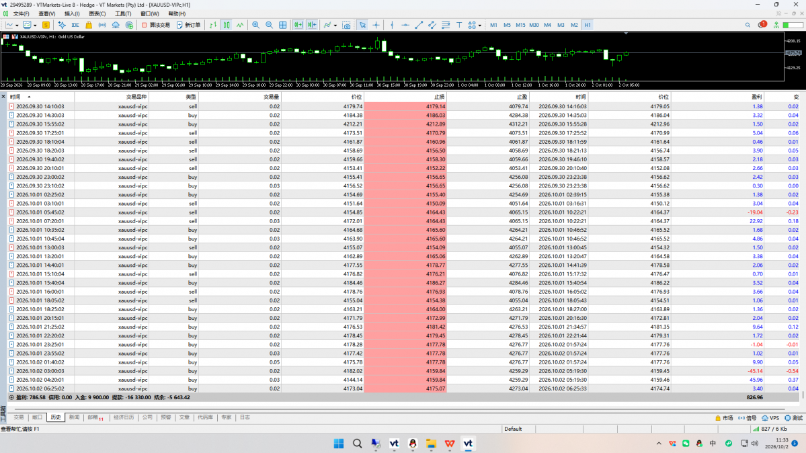Open the chart type dropdown arrow
Viewport: 806px width, 453px height.
coord(17,25)
